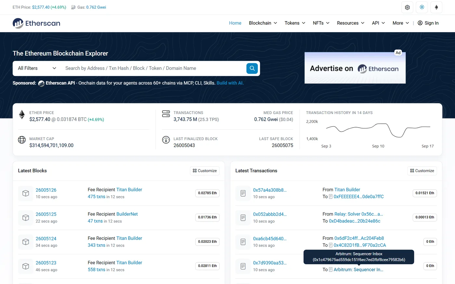Click the server icon beside Transactions
Screen dimensions: 455x284
pos(166,114)
